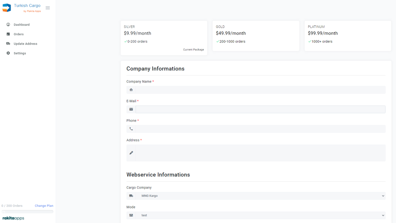Click the 0-200 orders text
Screen dimensions: 396x223
click(x=137, y=42)
